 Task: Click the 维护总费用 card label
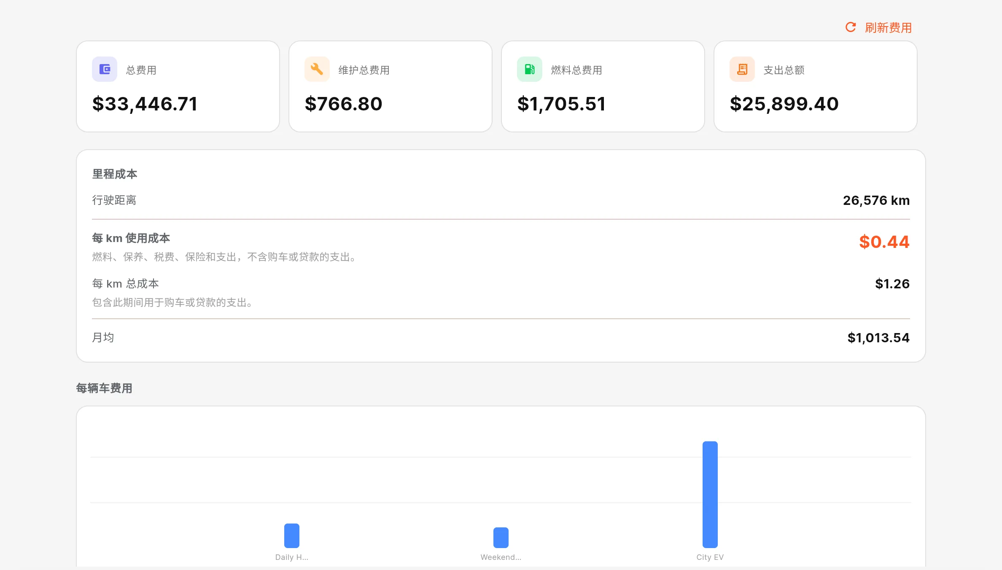click(364, 70)
